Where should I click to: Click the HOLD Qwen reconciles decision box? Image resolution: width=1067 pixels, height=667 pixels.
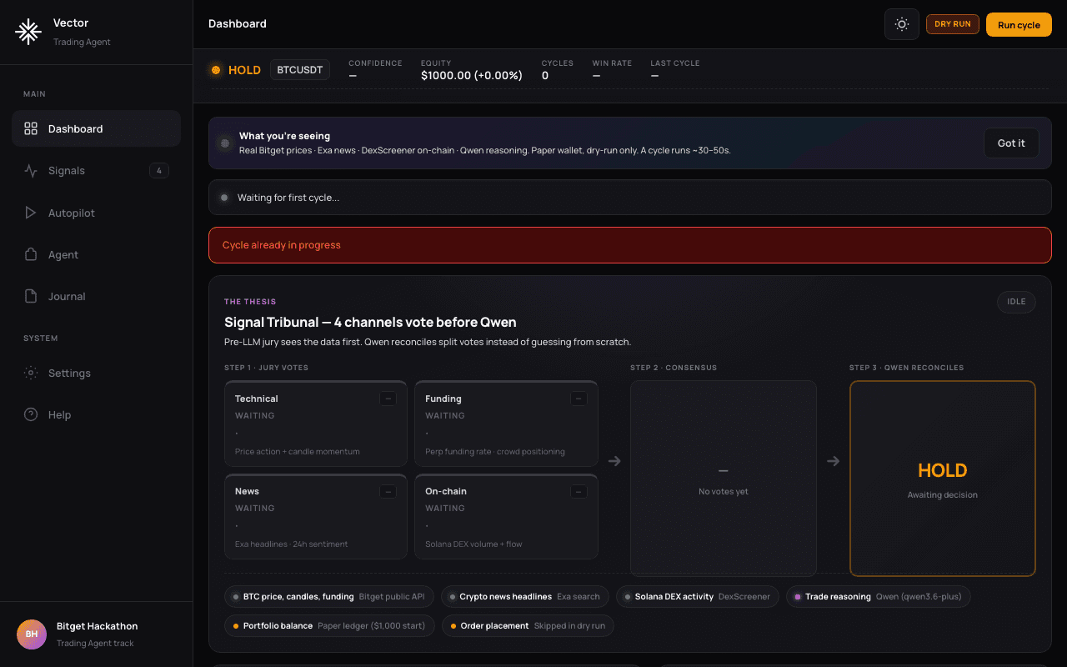point(943,479)
